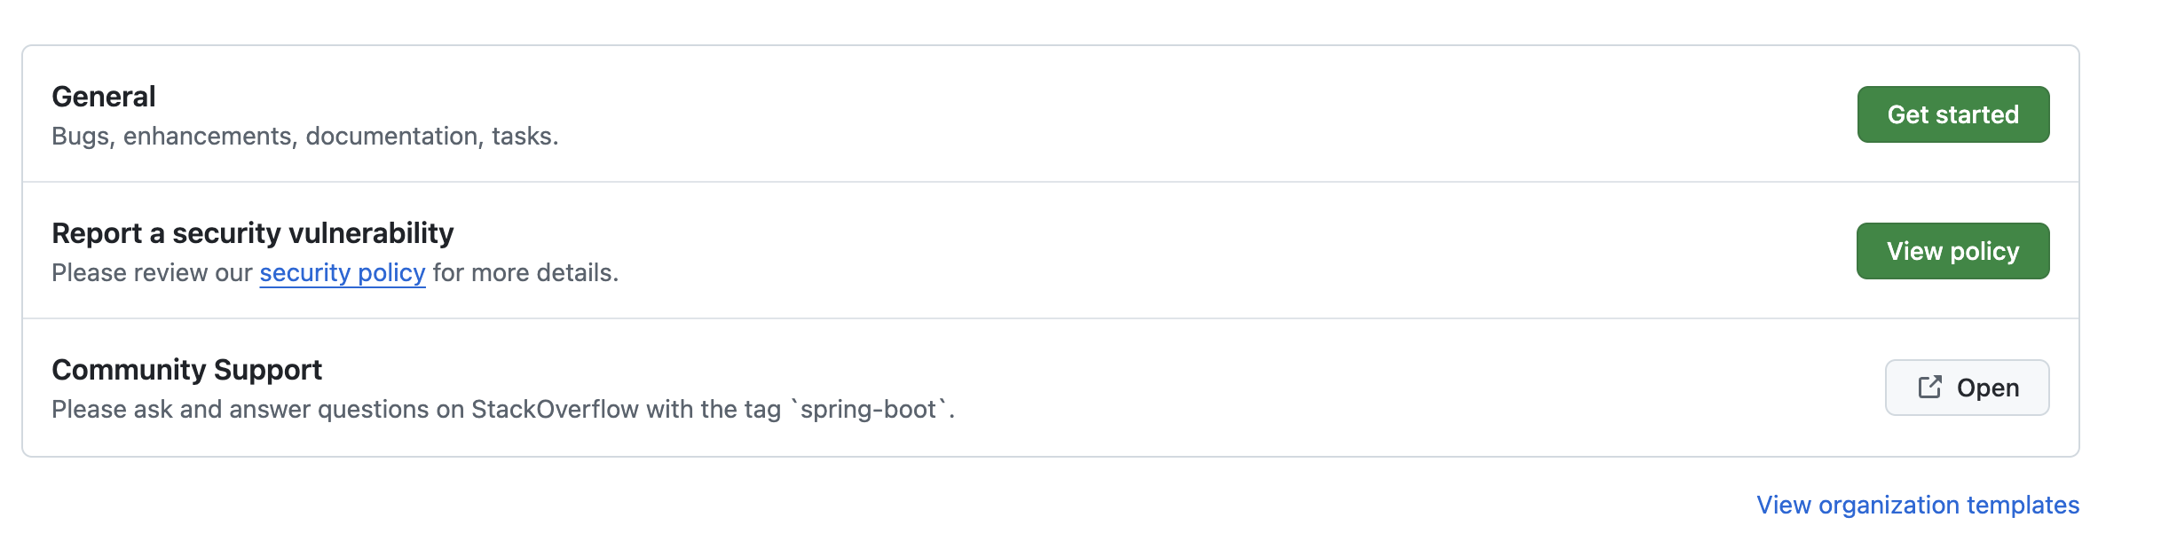Image resolution: width=2169 pixels, height=541 pixels.
Task: Click the word 'tasks' in General description
Action: (x=522, y=136)
